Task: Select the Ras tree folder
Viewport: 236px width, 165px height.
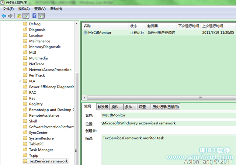Action: click(x=32, y=98)
